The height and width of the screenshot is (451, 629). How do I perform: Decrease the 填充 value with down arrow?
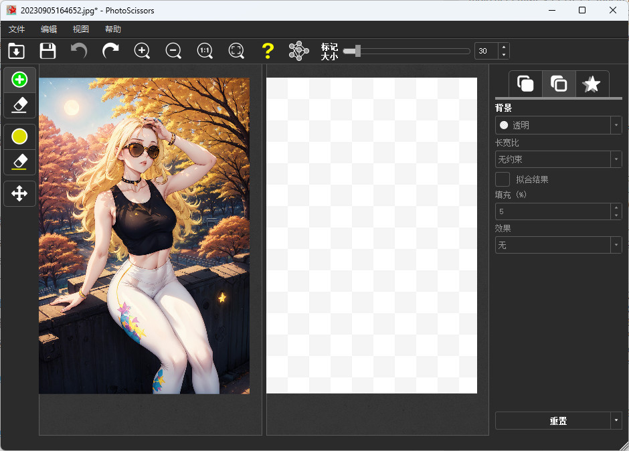(616, 215)
